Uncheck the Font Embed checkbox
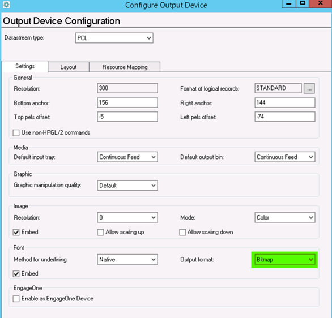 point(16,274)
